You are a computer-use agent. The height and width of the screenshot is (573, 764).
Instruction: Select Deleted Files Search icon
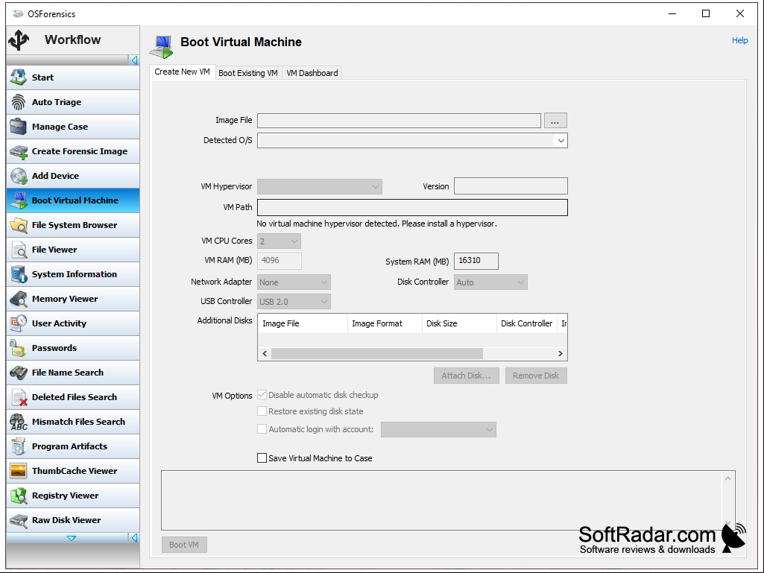click(19, 397)
